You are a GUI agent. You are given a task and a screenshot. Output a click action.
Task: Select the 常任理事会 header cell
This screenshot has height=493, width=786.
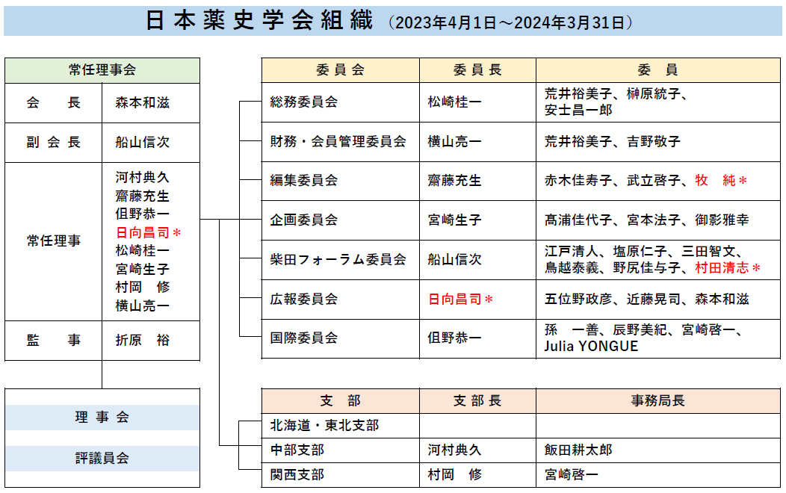pyautogui.click(x=102, y=70)
